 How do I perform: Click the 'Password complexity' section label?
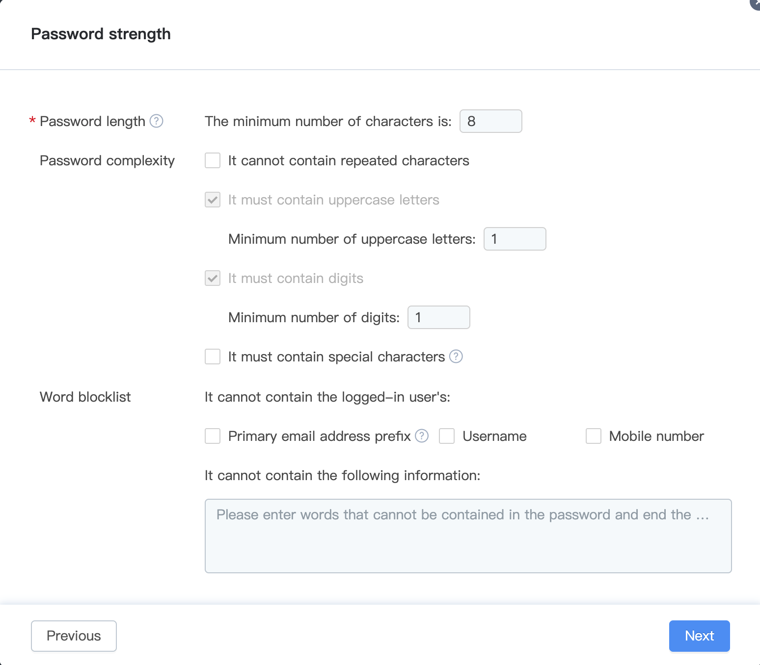(107, 160)
